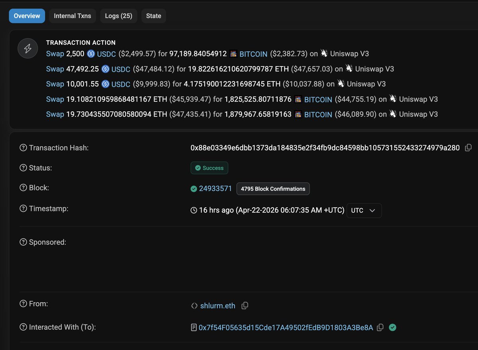The image size is (478, 350).
Task: Open BITCOIN token link in the $46,089.90 row
Action: [x=318, y=114]
